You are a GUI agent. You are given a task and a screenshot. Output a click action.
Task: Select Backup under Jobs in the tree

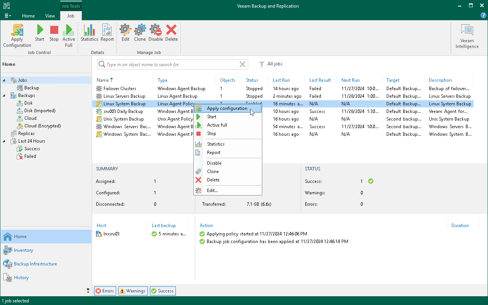click(32, 88)
